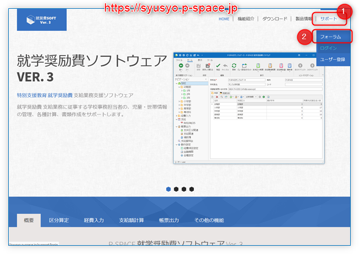The width and height of the screenshot is (359, 254).
Task: Click the software screenshot image in the carousel
Action: 249,108
